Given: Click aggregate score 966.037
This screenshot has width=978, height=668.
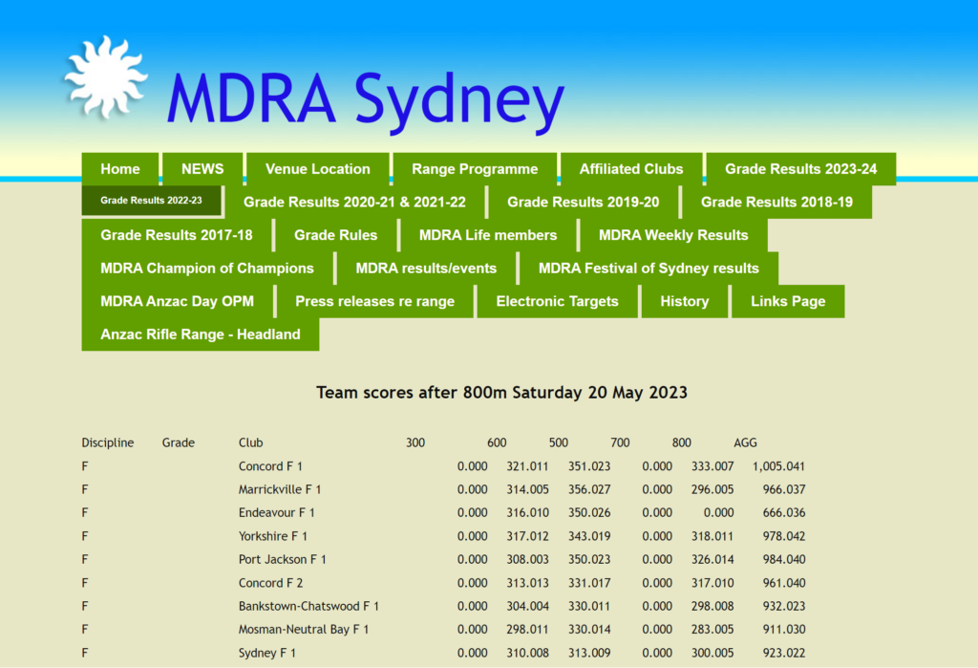Looking at the screenshot, I should tap(784, 489).
